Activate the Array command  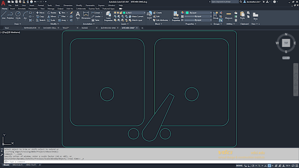click(62, 20)
